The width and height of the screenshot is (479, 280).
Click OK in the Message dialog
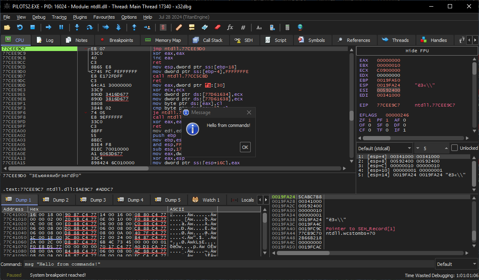pos(245,147)
